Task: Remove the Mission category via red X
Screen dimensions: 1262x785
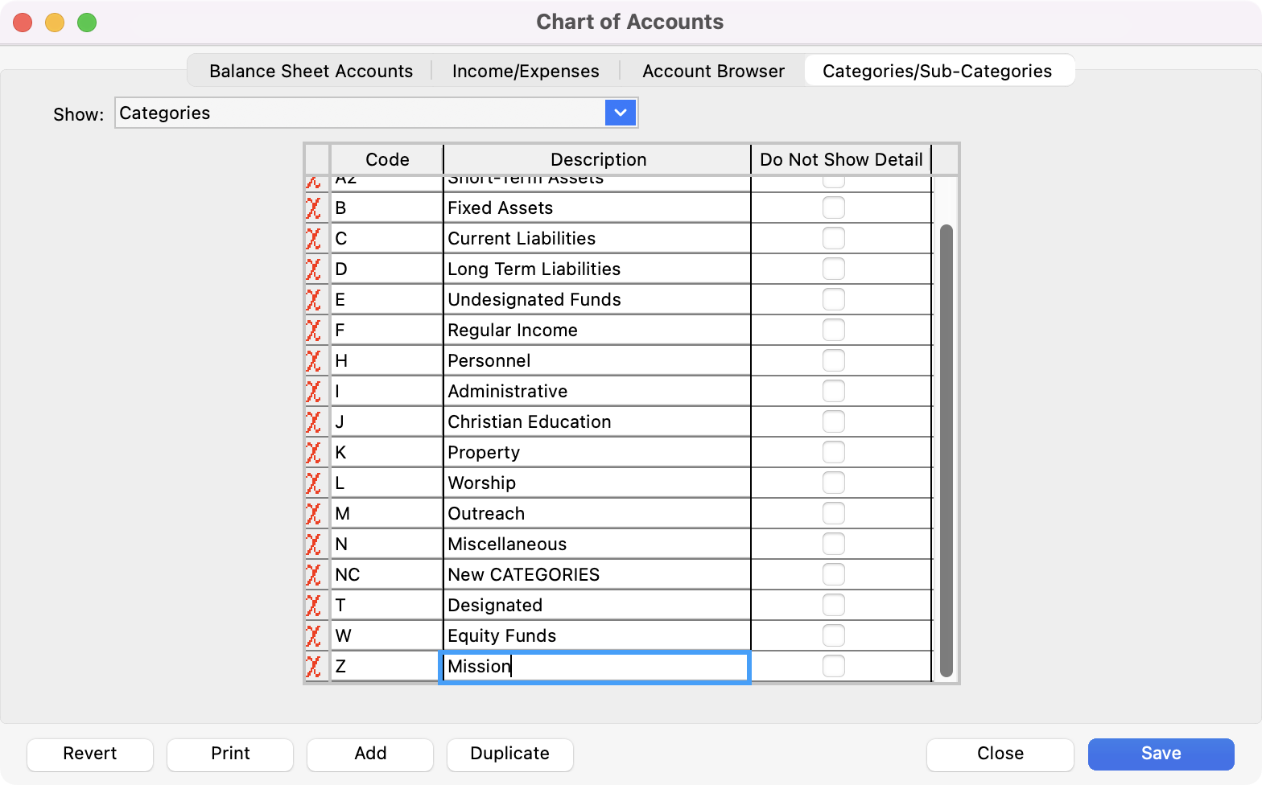Action: click(314, 667)
